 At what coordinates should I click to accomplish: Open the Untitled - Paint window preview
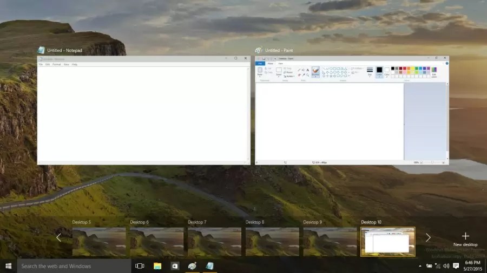352,110
